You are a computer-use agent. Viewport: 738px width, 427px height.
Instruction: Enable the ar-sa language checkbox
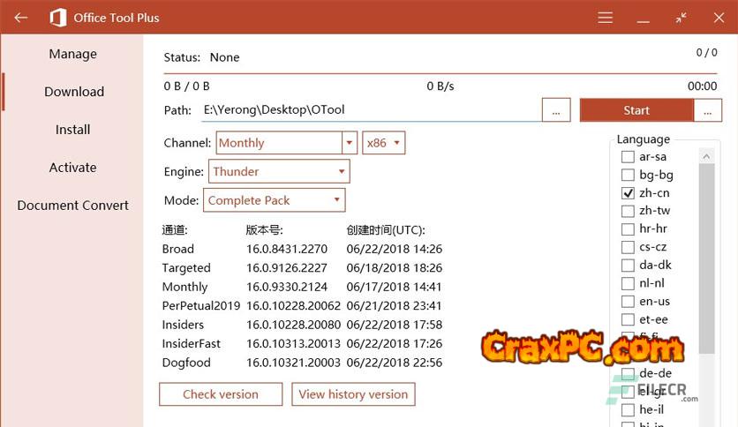coord(628,157)
